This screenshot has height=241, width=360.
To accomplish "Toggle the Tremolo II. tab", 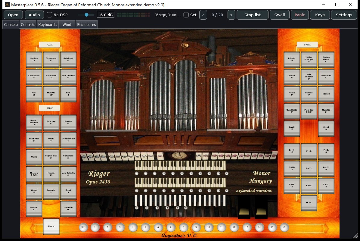I will pyautogui.click(x=68, y=208).
